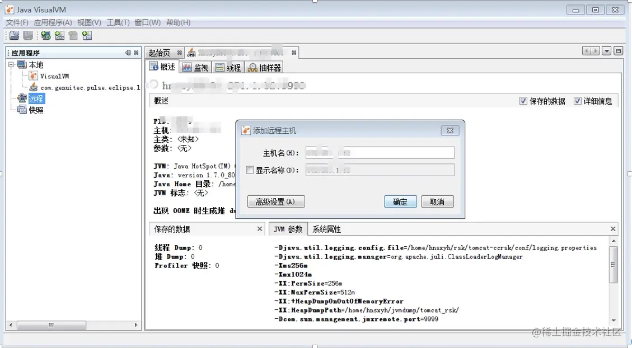Enable the 显示名称 checkbox in dialog
This screenshot has height=348, width=632.
pos(250,170)
